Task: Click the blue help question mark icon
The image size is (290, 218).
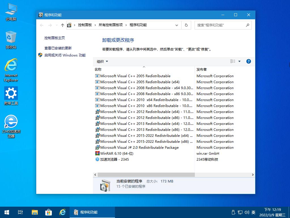Action: tap(249, 61)
